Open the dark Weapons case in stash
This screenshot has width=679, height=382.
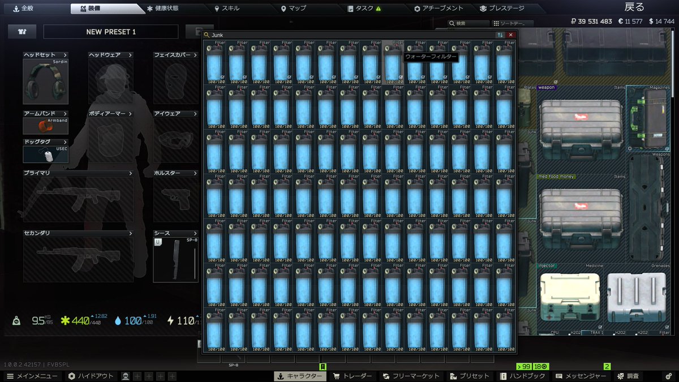649,208
